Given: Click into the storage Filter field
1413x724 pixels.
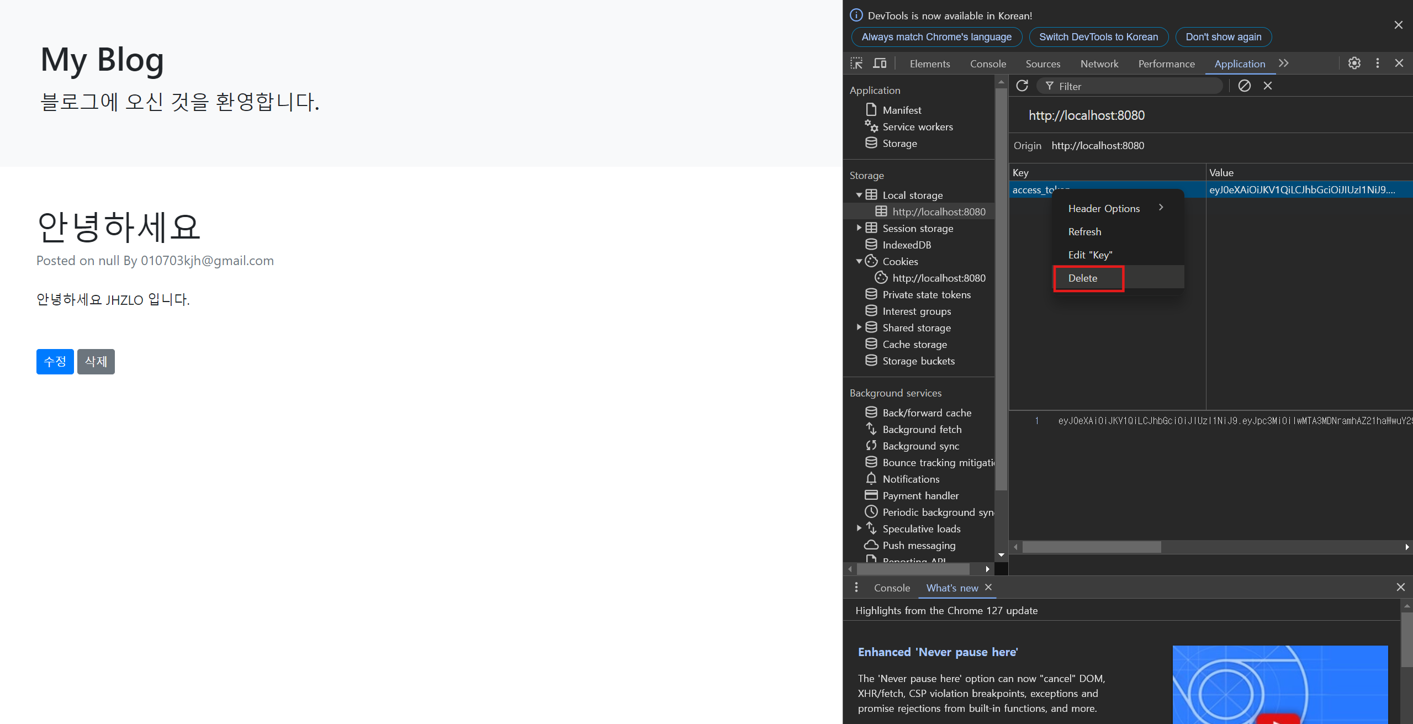Looking at the screenshot, I should pyautogui.click(x=1132, y=86).
